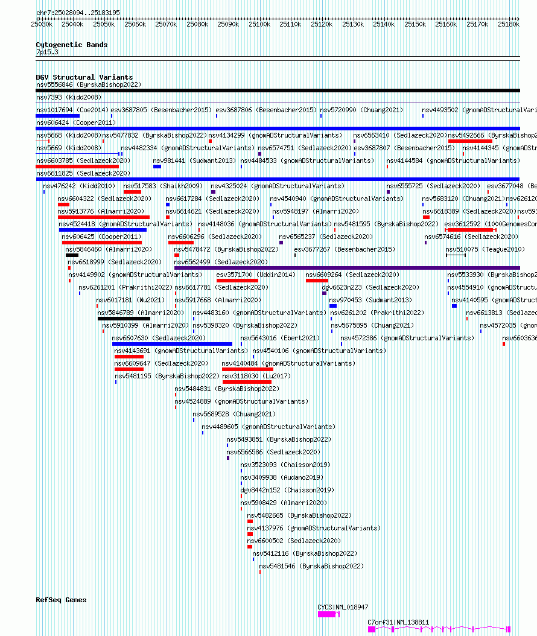Open nsv5908429 (Almarri2020) variant
The image size is (537, 636).
click(x=284, y=503)
